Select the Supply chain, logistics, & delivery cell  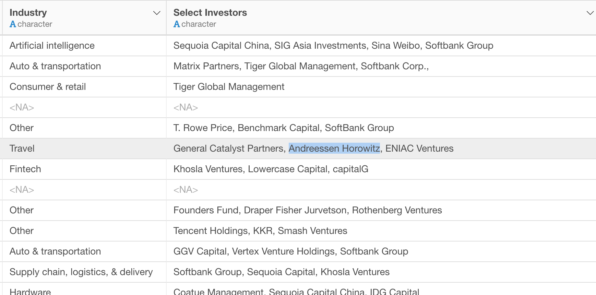coord(84,272)
